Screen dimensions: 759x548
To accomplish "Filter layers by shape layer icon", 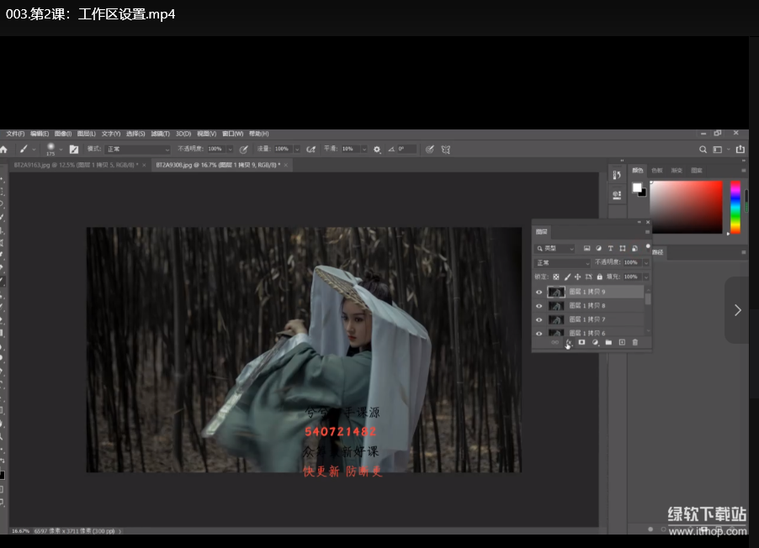I will point(623,248).
